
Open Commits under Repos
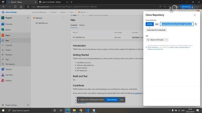(15, 45)
